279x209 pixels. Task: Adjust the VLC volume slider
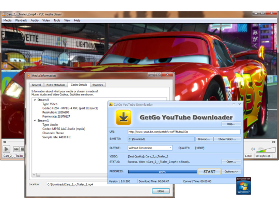tap(266, 150)
